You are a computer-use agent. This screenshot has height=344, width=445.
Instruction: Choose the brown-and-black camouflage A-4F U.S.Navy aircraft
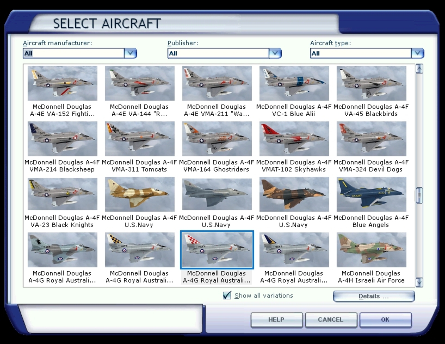(294, 194)
